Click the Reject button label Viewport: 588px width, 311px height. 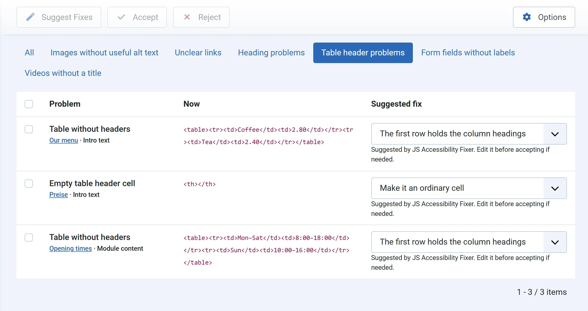[210, 17]
